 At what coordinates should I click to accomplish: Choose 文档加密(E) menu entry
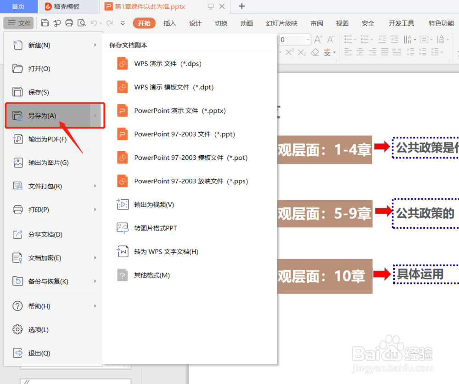(54, 258)
